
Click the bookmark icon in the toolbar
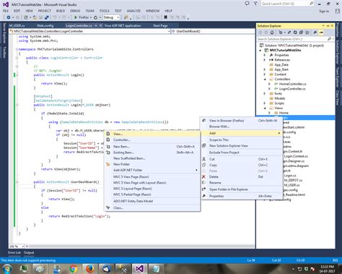point(165,17)
